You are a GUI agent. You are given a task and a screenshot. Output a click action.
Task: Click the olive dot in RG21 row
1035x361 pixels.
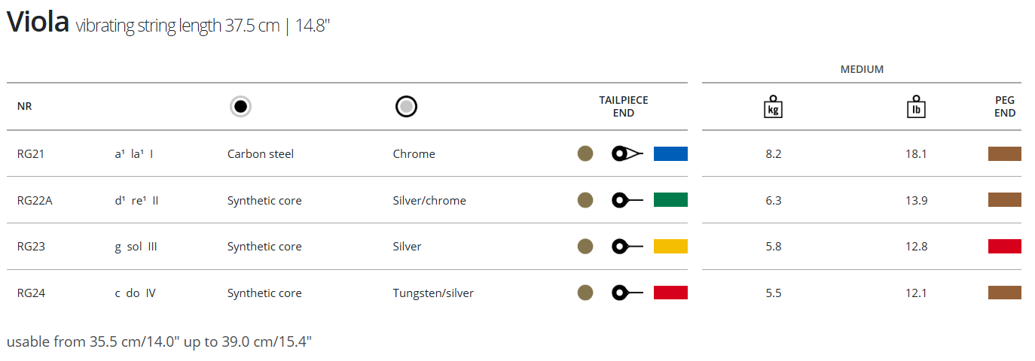coord(585,153)
